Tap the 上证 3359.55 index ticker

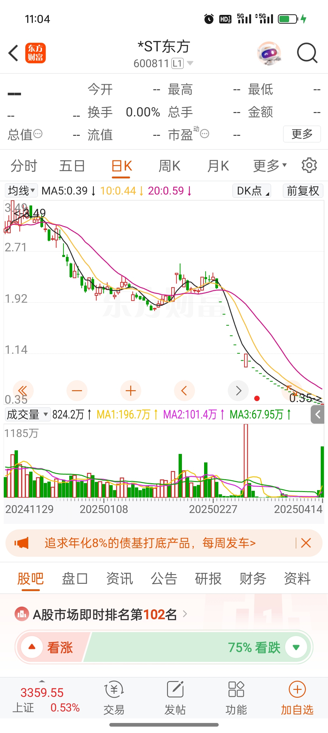(x=46, y=700)
